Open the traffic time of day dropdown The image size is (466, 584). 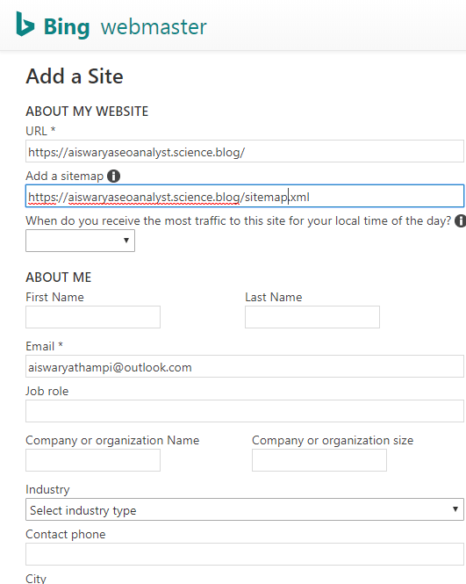pyautogui.click(x=80, y=241)
